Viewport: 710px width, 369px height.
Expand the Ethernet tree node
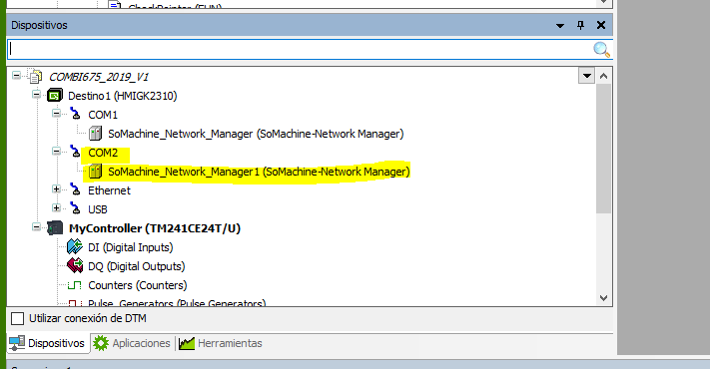(56, 189)
